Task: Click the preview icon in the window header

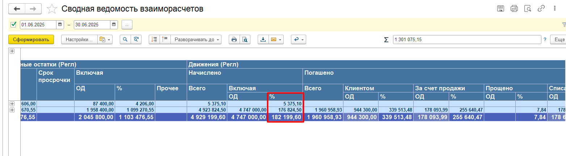Action: [x=528, y=8]
